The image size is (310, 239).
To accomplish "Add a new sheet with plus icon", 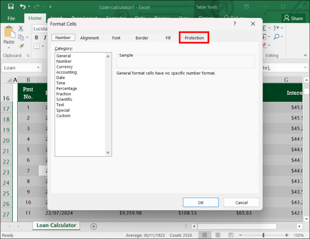I will (x=94, y=226).
